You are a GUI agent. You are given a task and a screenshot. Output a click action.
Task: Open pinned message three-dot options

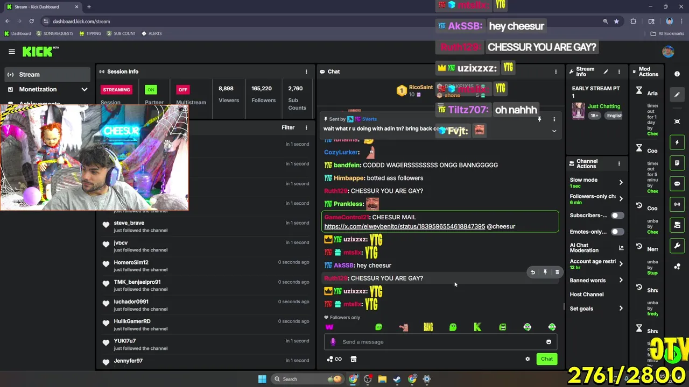click(554, 119)
